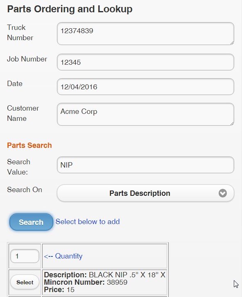Click Select for the BLACK NIP part
Screen dimensions: 242x297
click(25, 282)
